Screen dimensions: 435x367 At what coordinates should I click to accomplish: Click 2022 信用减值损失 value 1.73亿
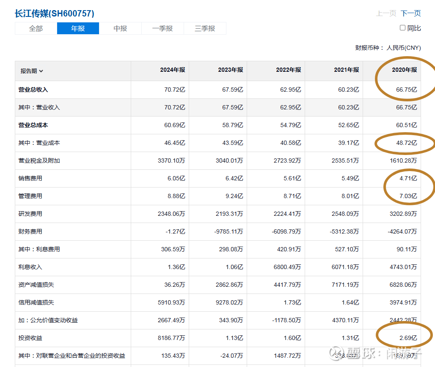pyautogui.click(x=292, y=302)
